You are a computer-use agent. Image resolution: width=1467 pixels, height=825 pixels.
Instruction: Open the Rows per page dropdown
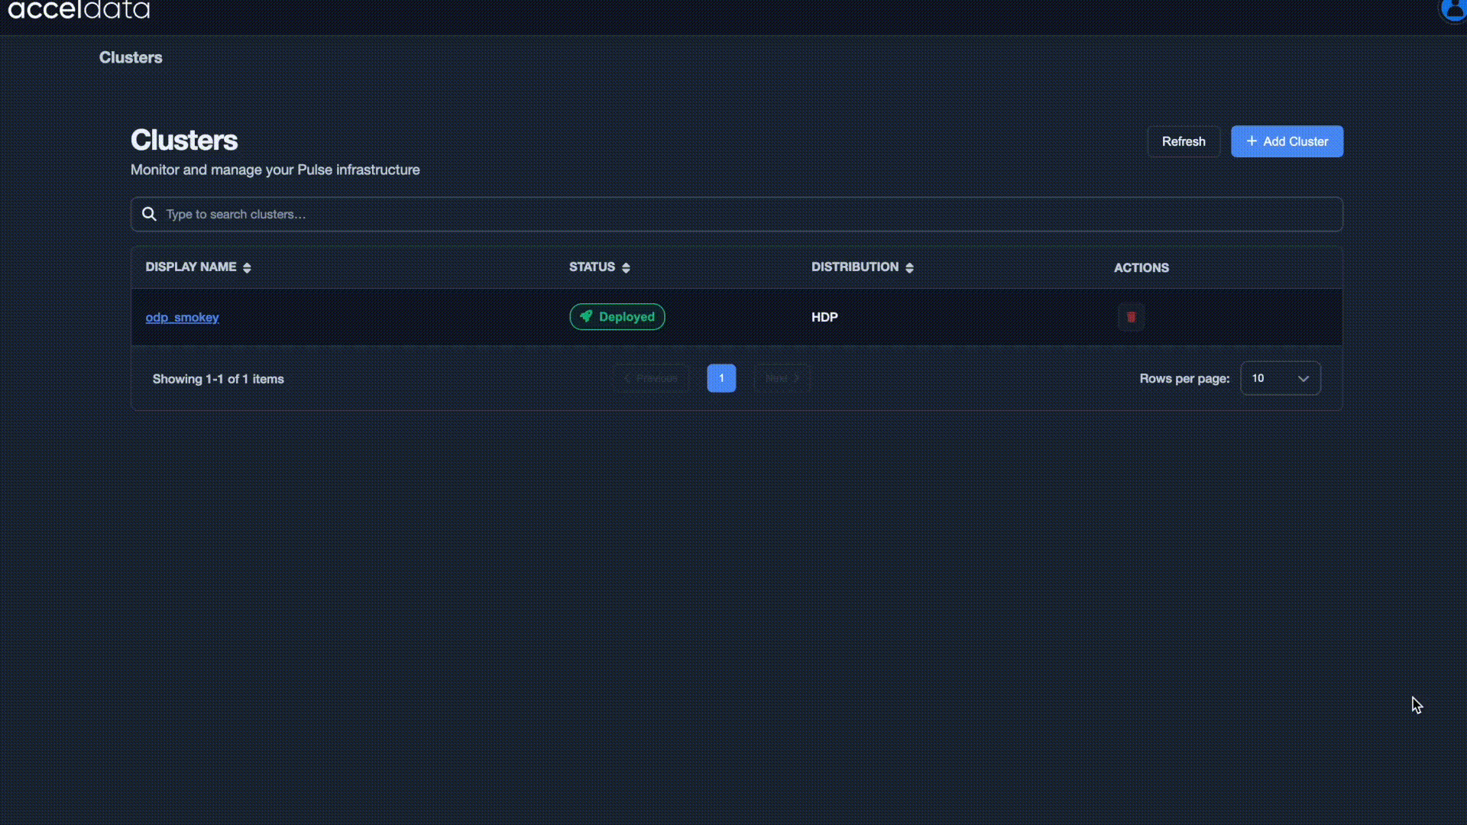pyautogui.click(x=1280, y=379)
